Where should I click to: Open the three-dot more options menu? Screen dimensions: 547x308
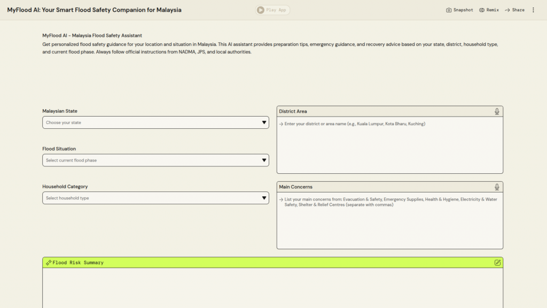coord(533,10)
